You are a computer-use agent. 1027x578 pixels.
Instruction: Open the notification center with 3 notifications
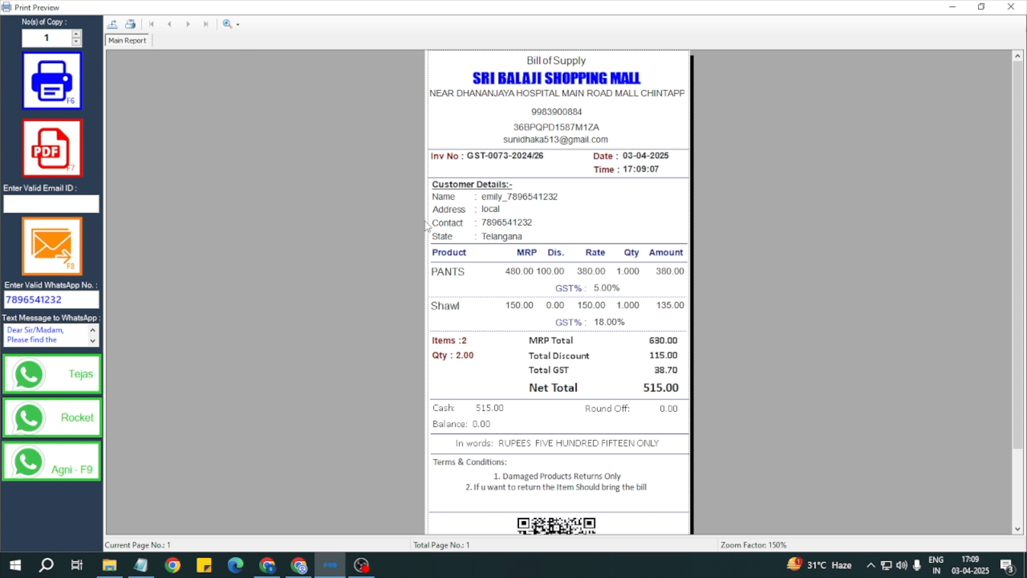click(1007, 566)
